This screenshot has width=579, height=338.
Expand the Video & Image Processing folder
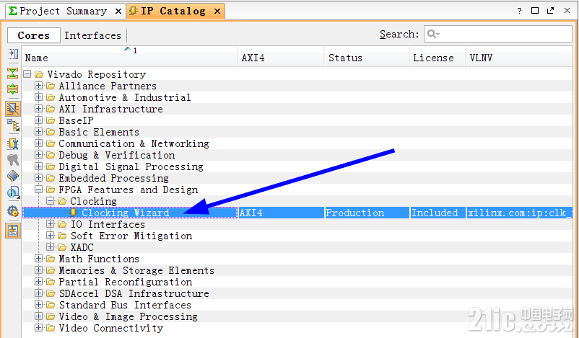click(x=38, y=316)
